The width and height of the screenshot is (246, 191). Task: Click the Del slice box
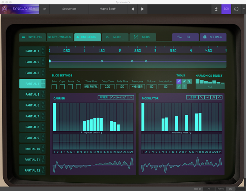[x=78, y=87]
